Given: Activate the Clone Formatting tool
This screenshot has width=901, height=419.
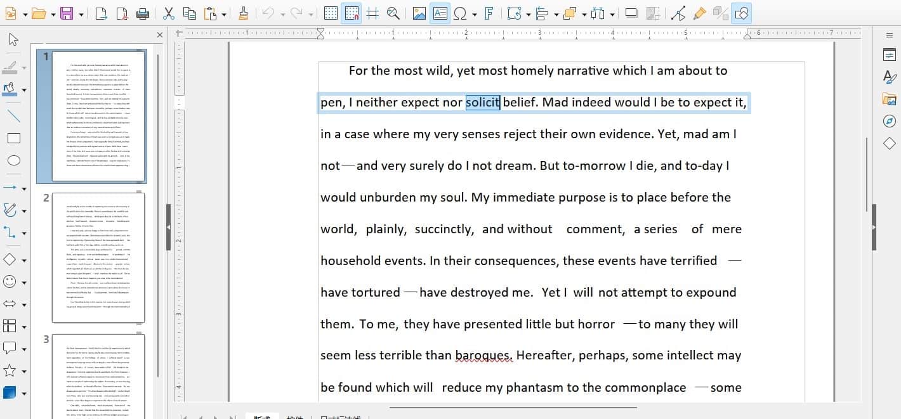Looking at the screenshot, I should tap(244, 13).
